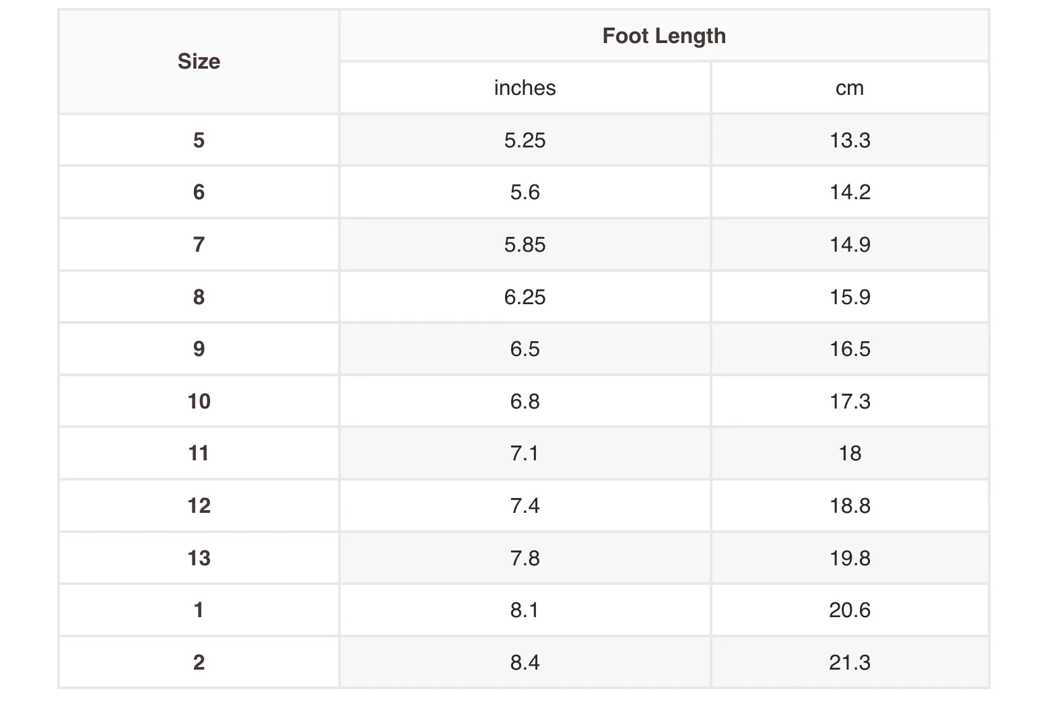Click the 15.9 cm cell
This screenshot has width=1037, height=708.
coord(850,297)
